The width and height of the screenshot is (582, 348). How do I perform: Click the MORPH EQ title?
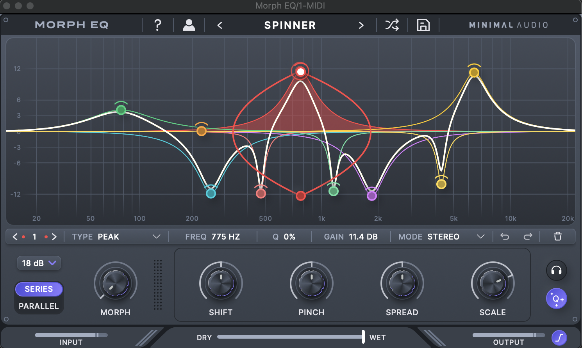click(71, 25)
